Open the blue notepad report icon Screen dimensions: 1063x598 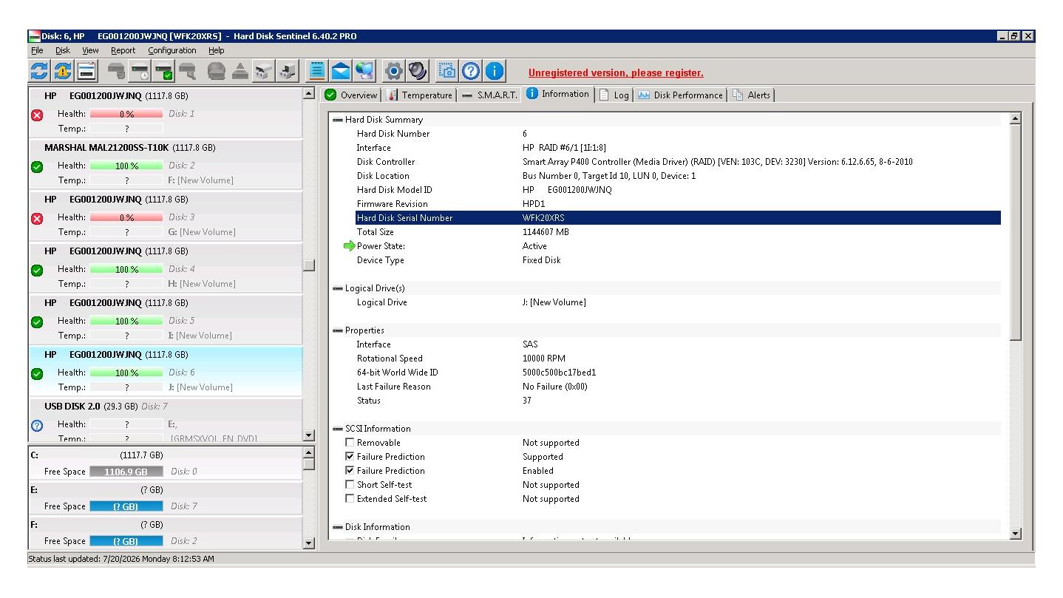[317, 71]
